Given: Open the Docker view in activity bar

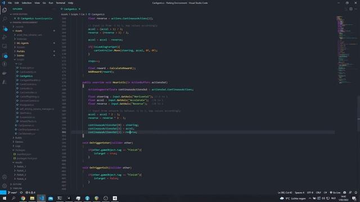Looking at the screenshot, I should pos(4,74).
